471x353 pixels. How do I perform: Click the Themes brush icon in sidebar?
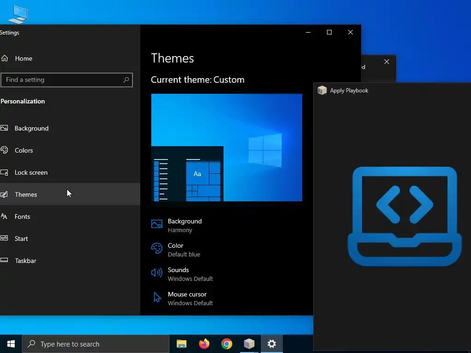click(x=4, y=194)
